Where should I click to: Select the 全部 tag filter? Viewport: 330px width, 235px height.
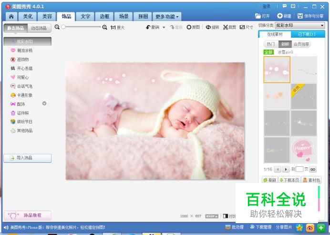(268, 52)
